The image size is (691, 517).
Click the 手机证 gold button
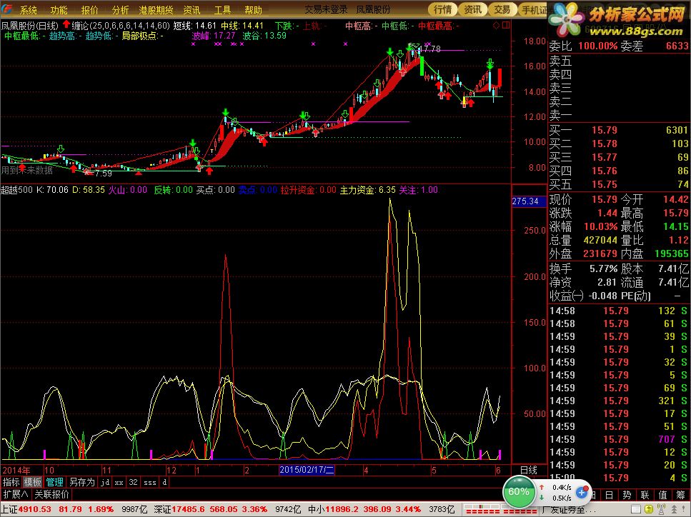coord(533,9)
